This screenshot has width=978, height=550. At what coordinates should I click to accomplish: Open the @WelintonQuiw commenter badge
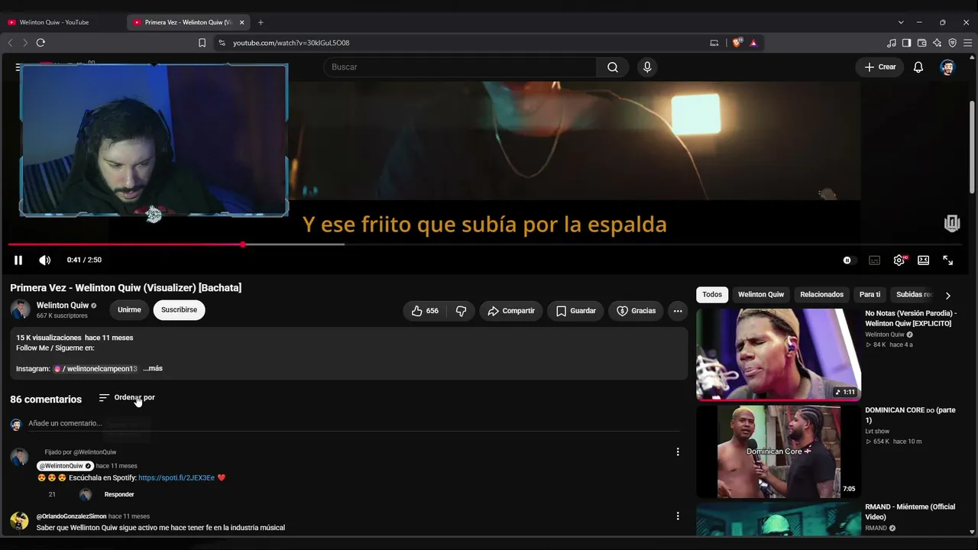65,466
